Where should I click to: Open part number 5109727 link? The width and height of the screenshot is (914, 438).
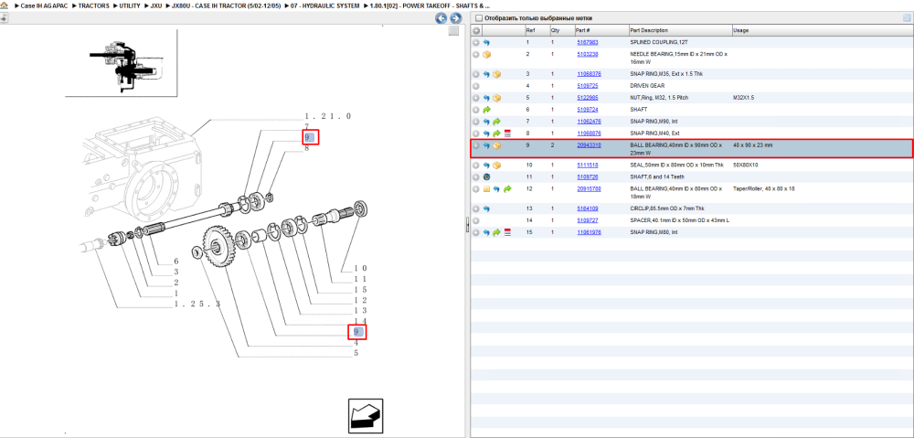(587, 220)
